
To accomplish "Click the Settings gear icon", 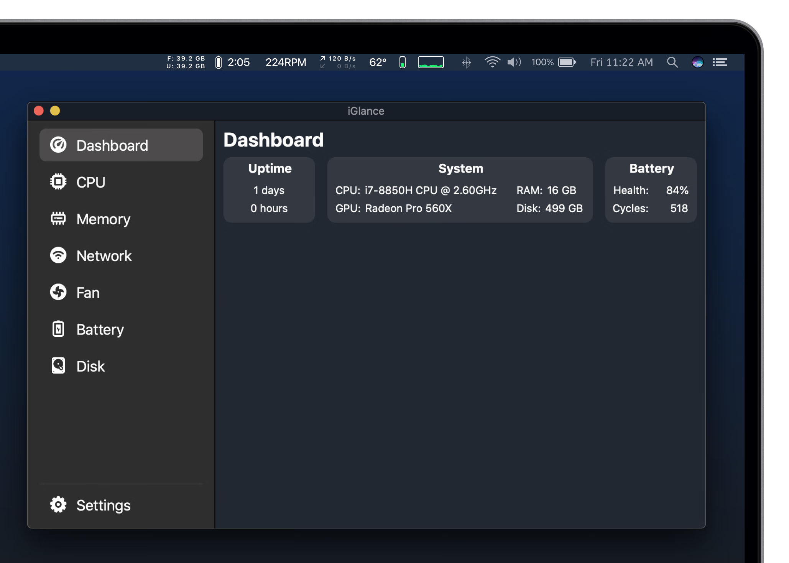I will tap(58, 505).
